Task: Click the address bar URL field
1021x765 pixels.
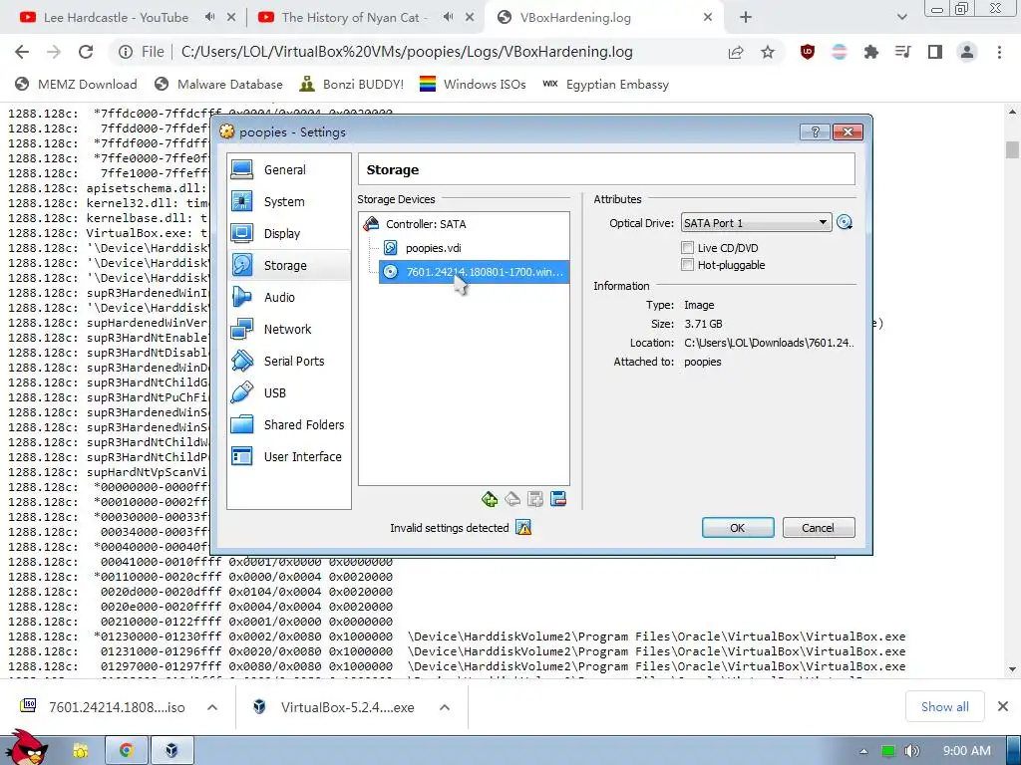Action: 407,52
